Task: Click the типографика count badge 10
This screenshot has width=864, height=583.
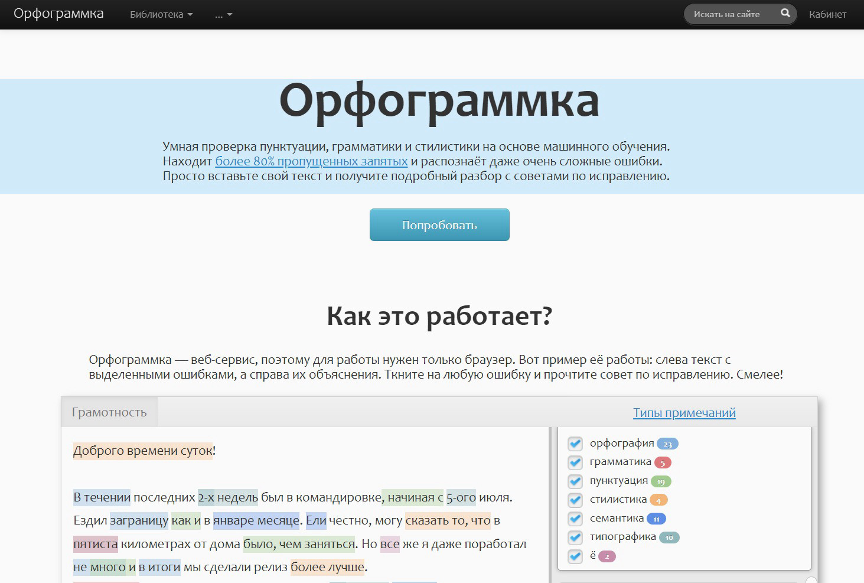Action: coord(669,538)
